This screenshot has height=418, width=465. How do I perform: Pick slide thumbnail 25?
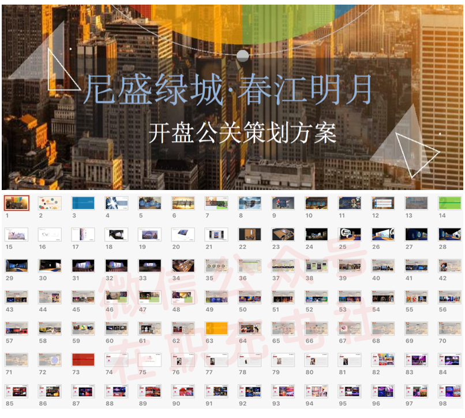pos(350,234)
